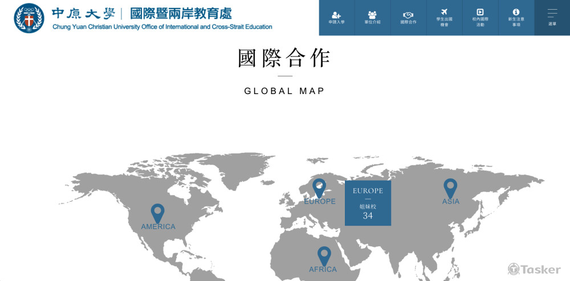
Task: Click the AFRICA text label
Action: point(323,270)
